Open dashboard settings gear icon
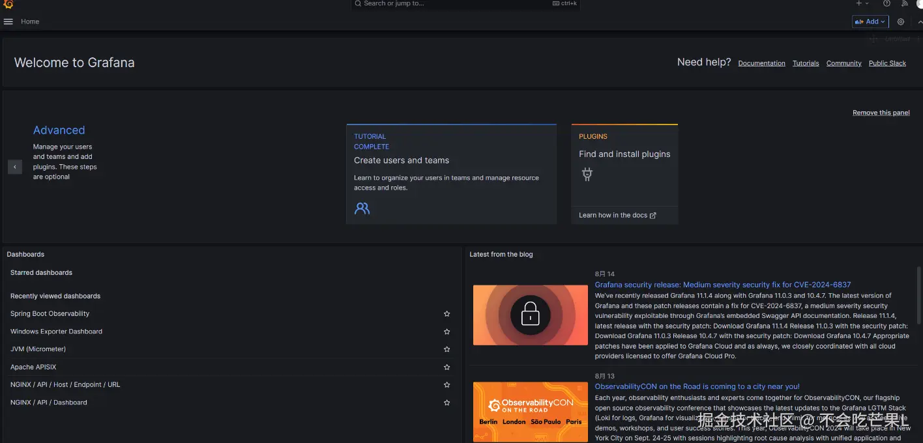The image size is (923, 443). pyautogui.click(x=901, y=21)
